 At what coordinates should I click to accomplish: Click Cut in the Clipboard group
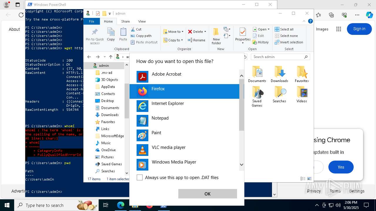(x=136, y=29)
